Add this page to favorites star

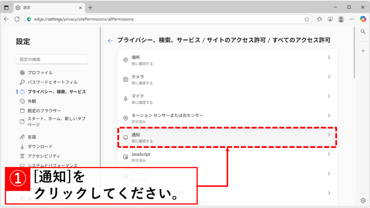[306, 19]
